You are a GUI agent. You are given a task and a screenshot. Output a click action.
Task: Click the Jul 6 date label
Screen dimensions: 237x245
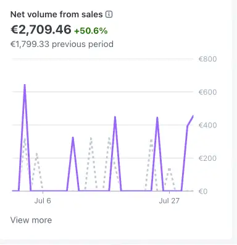(43, 200)
